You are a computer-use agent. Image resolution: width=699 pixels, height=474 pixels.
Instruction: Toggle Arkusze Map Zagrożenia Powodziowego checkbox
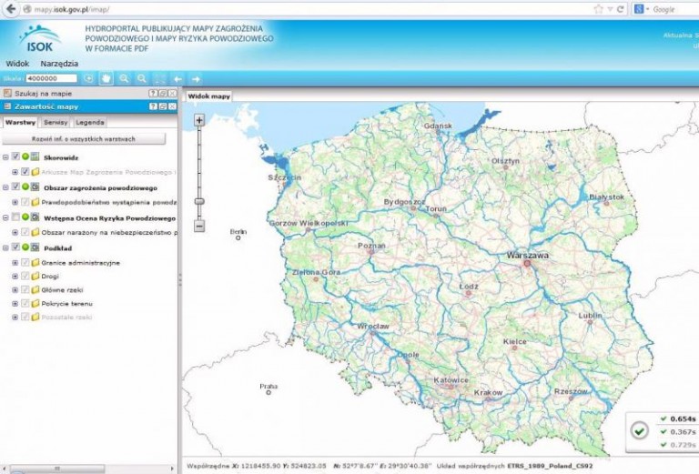click(25, 172)
